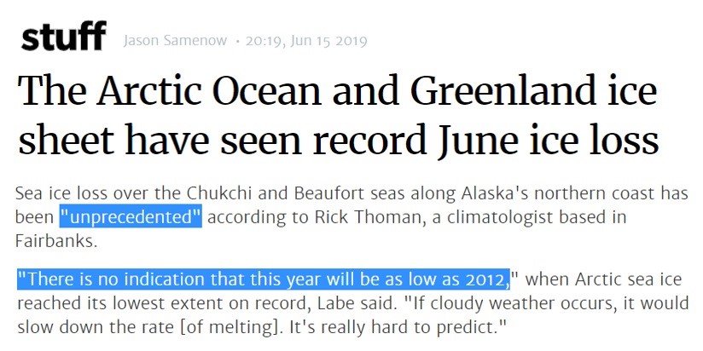
Task: Open author Jason Samenow's name
Action: coord(175,41)
